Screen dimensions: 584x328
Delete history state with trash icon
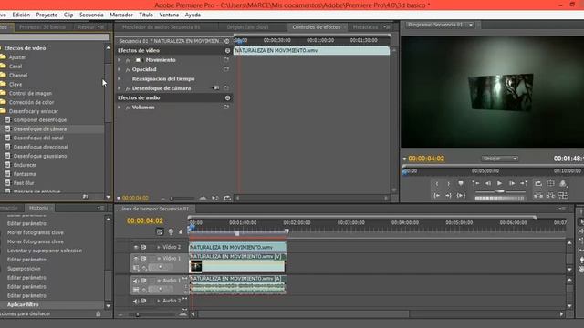coord(99,313)
